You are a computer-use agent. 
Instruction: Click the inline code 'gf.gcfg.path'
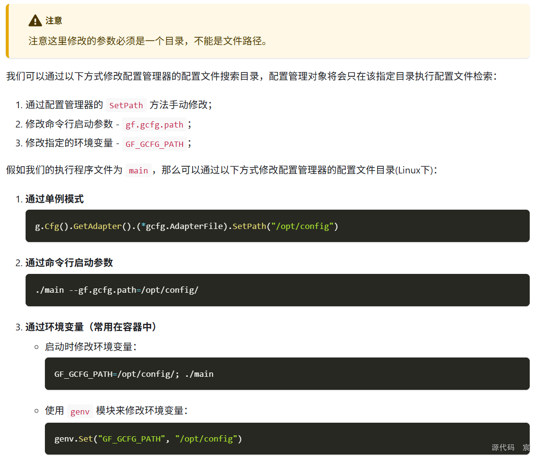(155, 125)
